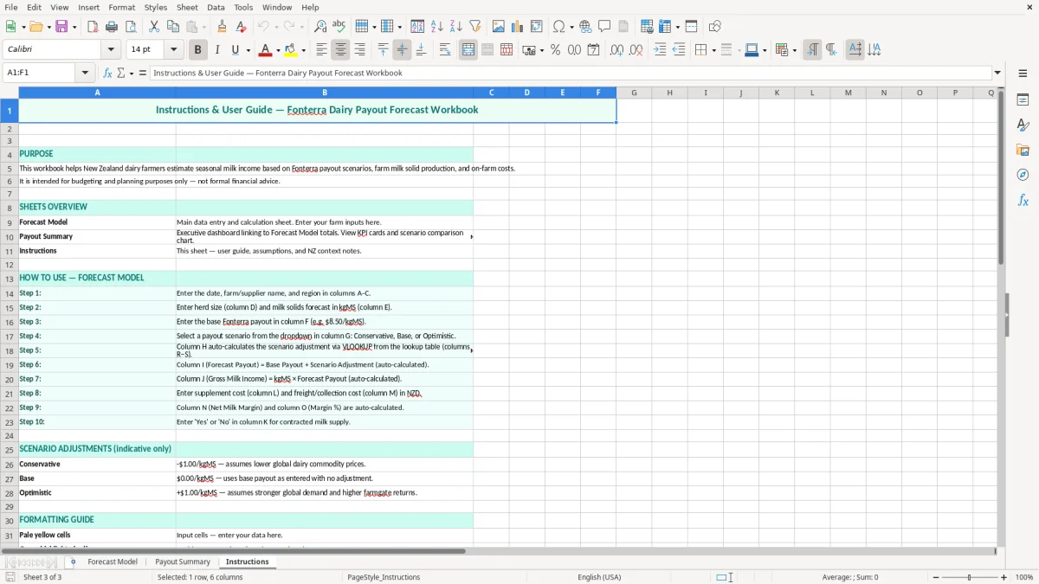Toggle Italic formatting
Viewport: 1039px width, 584px height.
[217, 50]
